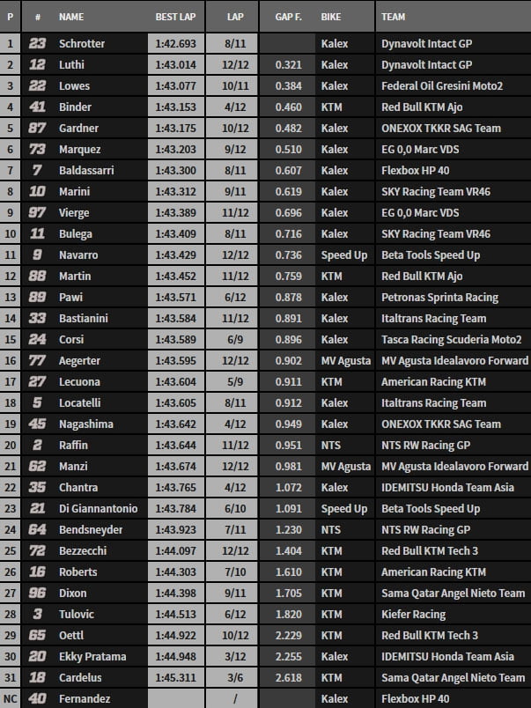Click lap count 6/9 for Corsi
The width and height of the screenshot is (531, 708).
pos(235,340)
